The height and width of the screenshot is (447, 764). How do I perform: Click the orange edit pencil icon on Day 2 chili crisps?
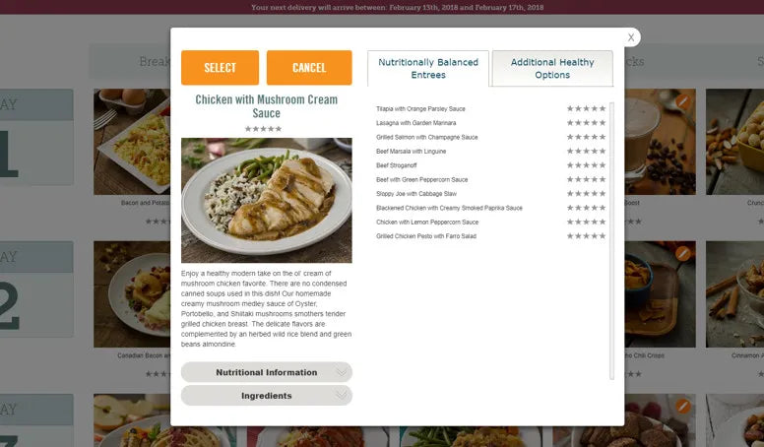683,253
